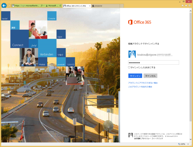The width and height of the screenshot is (193, 147).
Task: Go to the home page via the Home icon
Action: click(x=182, y=6)
